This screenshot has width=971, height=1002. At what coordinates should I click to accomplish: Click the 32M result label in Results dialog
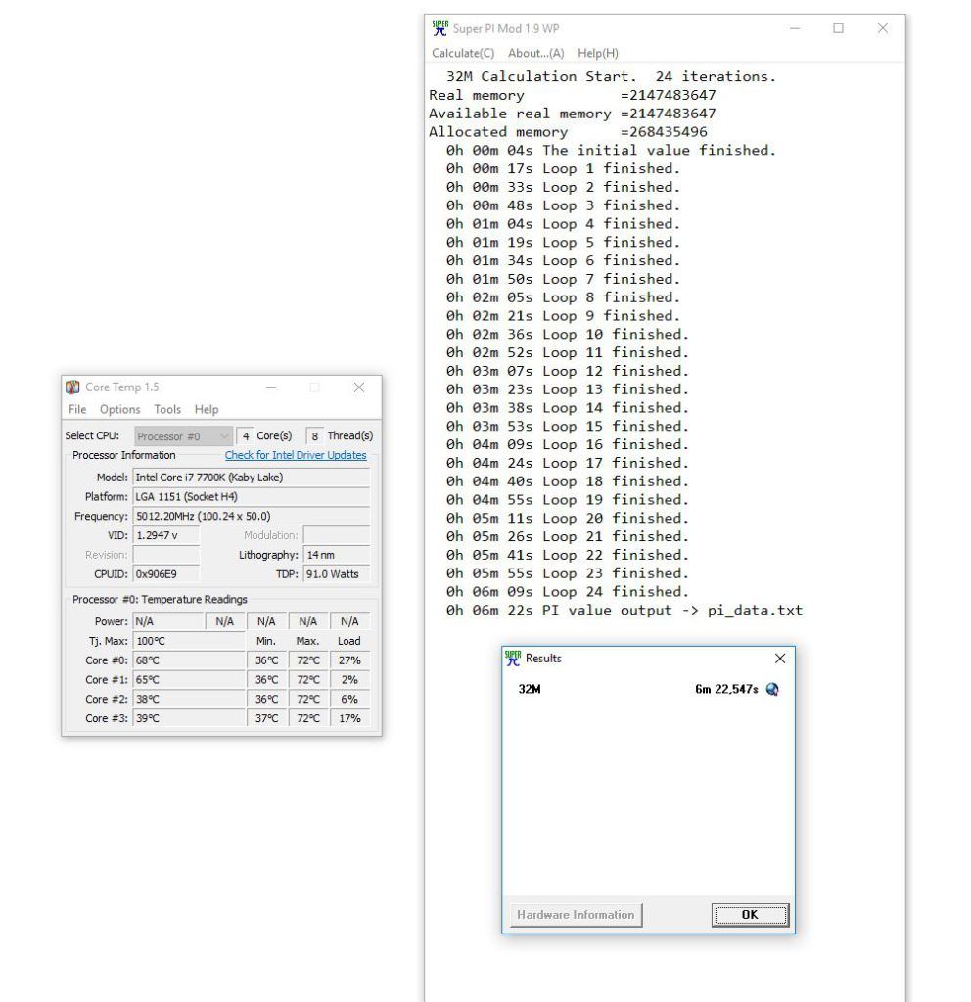pos(530,689)
